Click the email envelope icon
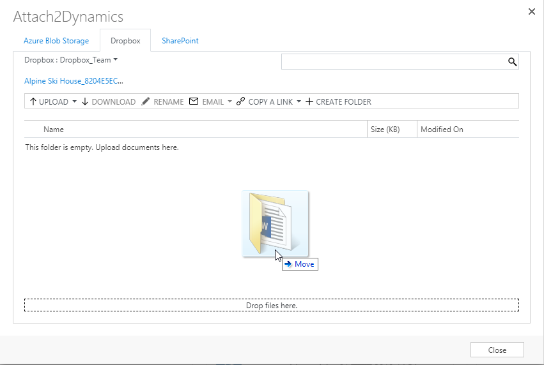Image resolution: width=544 pixels, height=365 pixels. click(x=194, y=101)
